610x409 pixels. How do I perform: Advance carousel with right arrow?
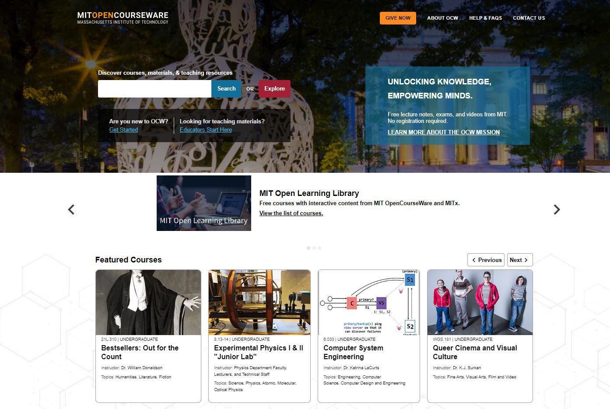point(557,210)
